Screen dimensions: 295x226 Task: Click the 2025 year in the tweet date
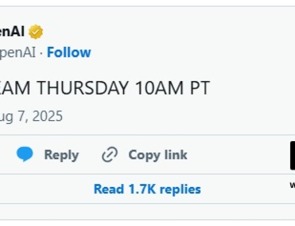(x=48, y=116)
